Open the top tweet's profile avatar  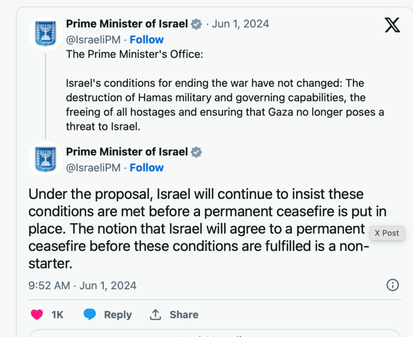(46, 32)
